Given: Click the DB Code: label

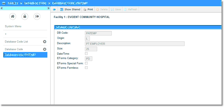Looking at the screenshot, I should [63, 33].
